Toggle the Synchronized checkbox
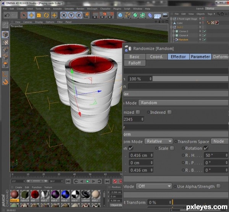This screenshot has height=212, width=229. [138, 112]
